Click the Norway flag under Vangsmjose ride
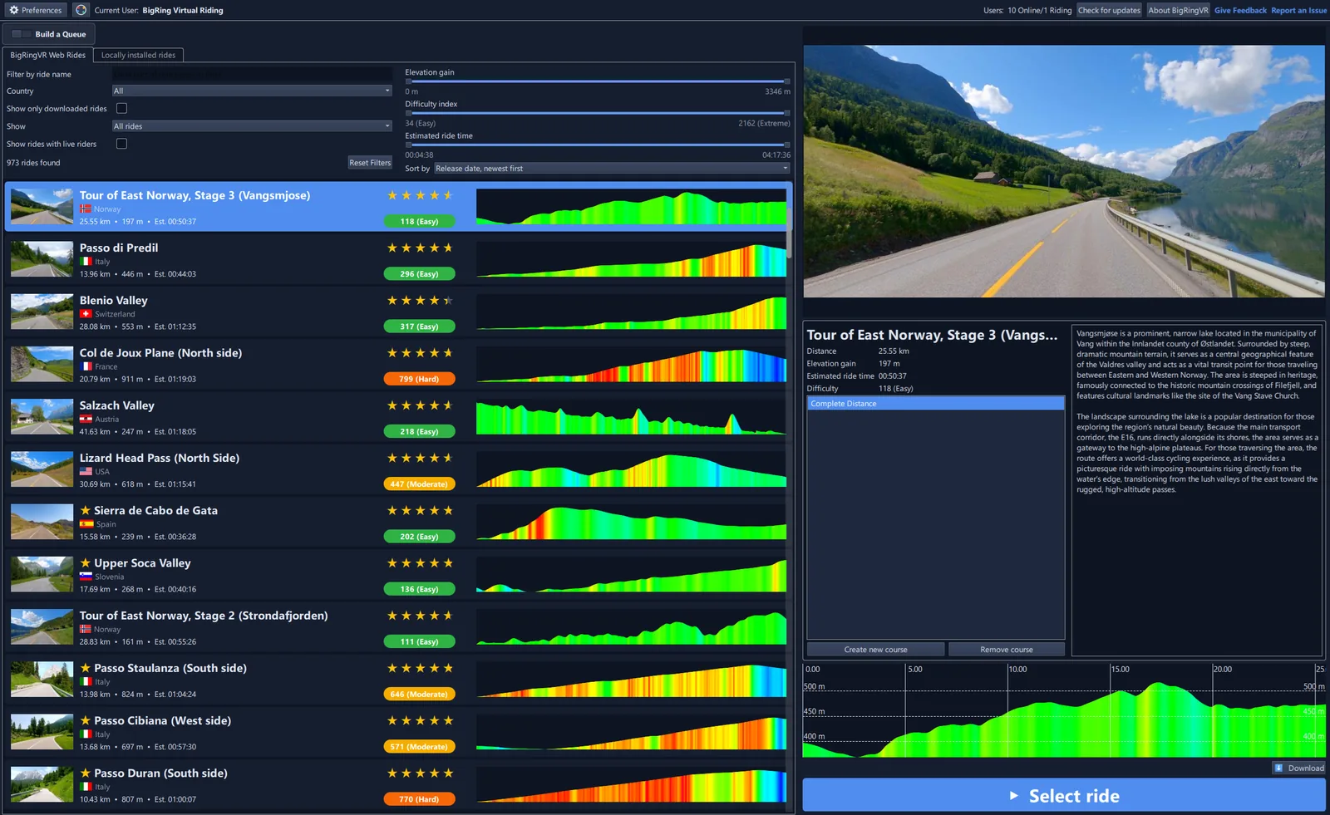The height and width of the screenshot is (815, 1330). pyautogui.click(x=86, y=209)
